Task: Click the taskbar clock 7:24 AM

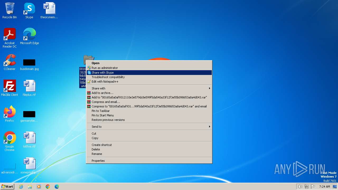Action: coord(325,187)
